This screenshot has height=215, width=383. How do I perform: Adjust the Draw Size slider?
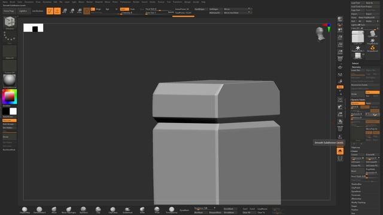click(159, 13)
